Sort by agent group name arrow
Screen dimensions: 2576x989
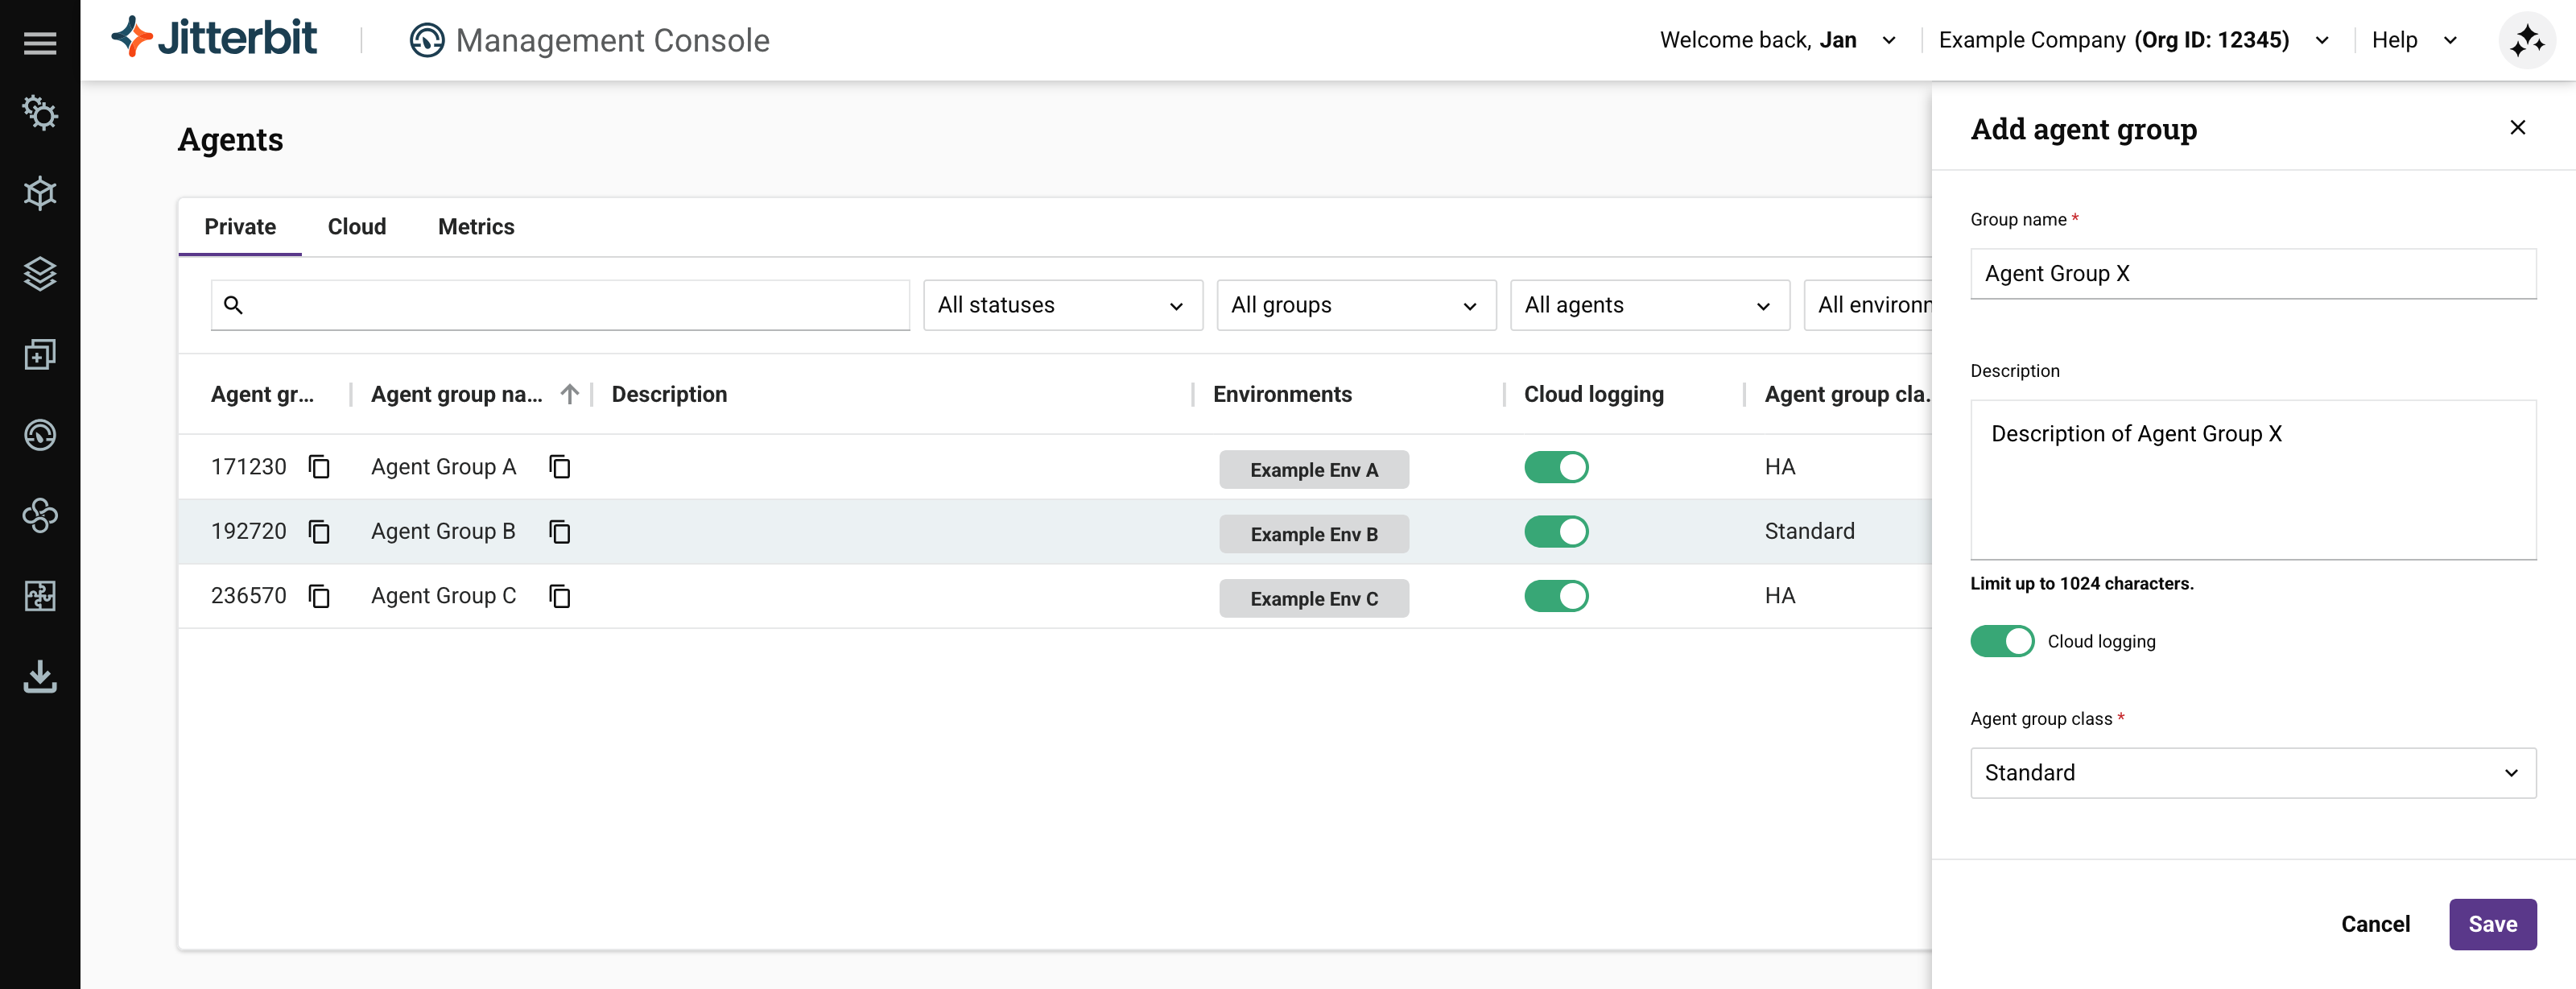[x=569, y=394]
